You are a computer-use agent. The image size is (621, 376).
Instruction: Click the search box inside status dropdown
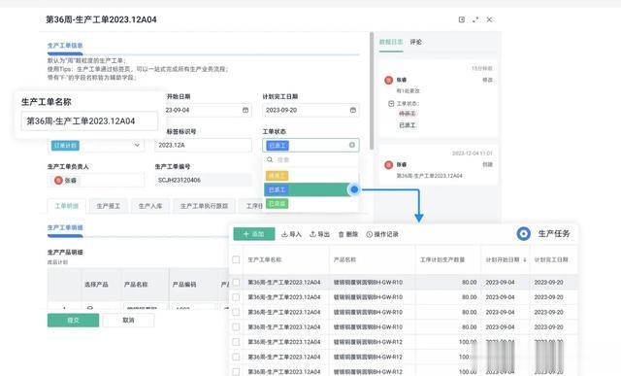[310, 159]
